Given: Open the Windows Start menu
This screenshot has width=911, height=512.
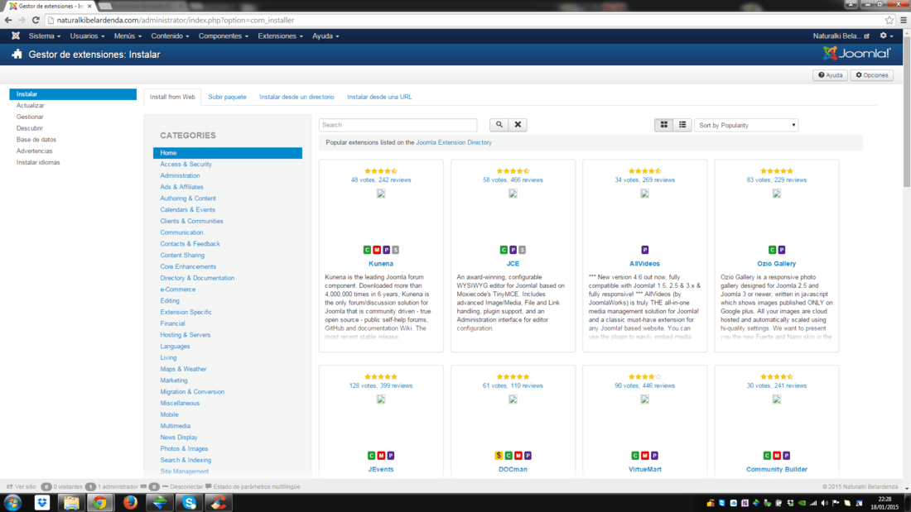Looking at the screenshot, I should 12,503.
